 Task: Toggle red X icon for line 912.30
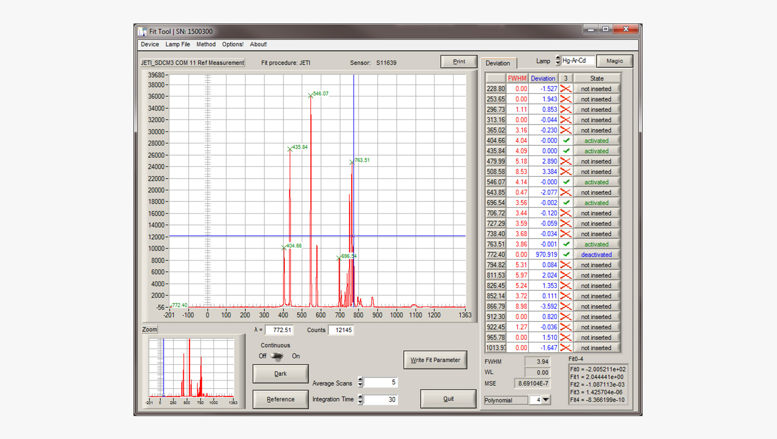(x=566, y=317)
